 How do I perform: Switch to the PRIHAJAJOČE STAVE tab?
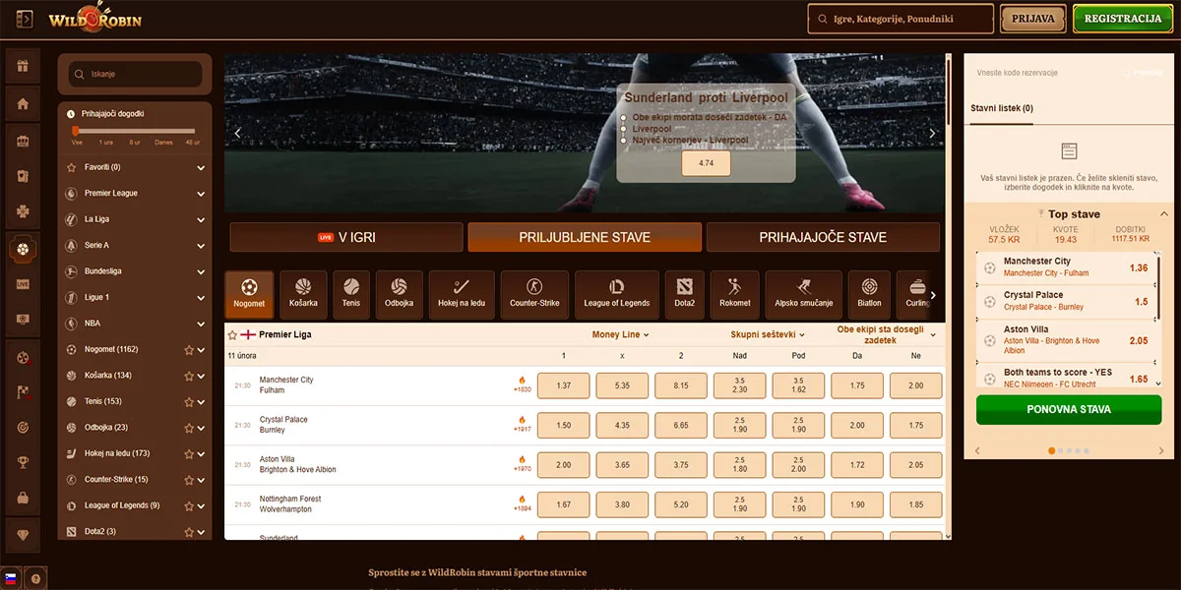pos(822,237)
